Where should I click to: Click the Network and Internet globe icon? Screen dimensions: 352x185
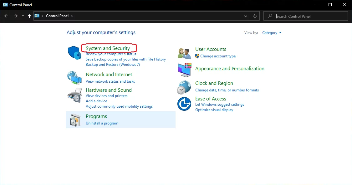coord(74,78)
